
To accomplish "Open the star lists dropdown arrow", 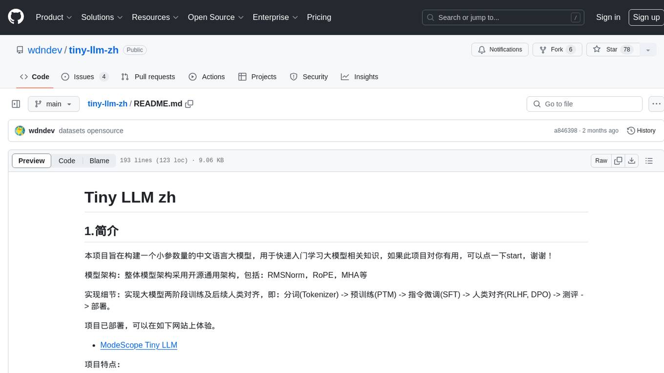I will pos(648,50).
